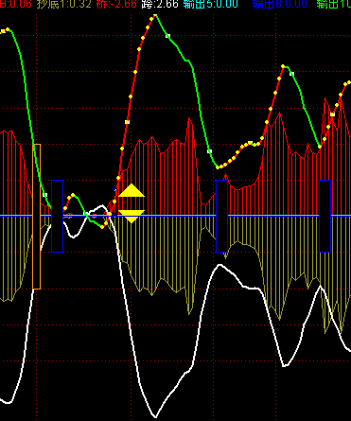Viewport: 351px width, 421px height.
Task: Click the yellow upward triangle signal marker
Action: point(132,190)
